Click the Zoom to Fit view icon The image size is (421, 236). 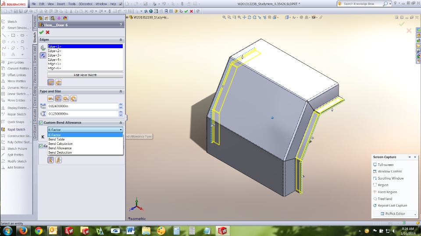224,18
